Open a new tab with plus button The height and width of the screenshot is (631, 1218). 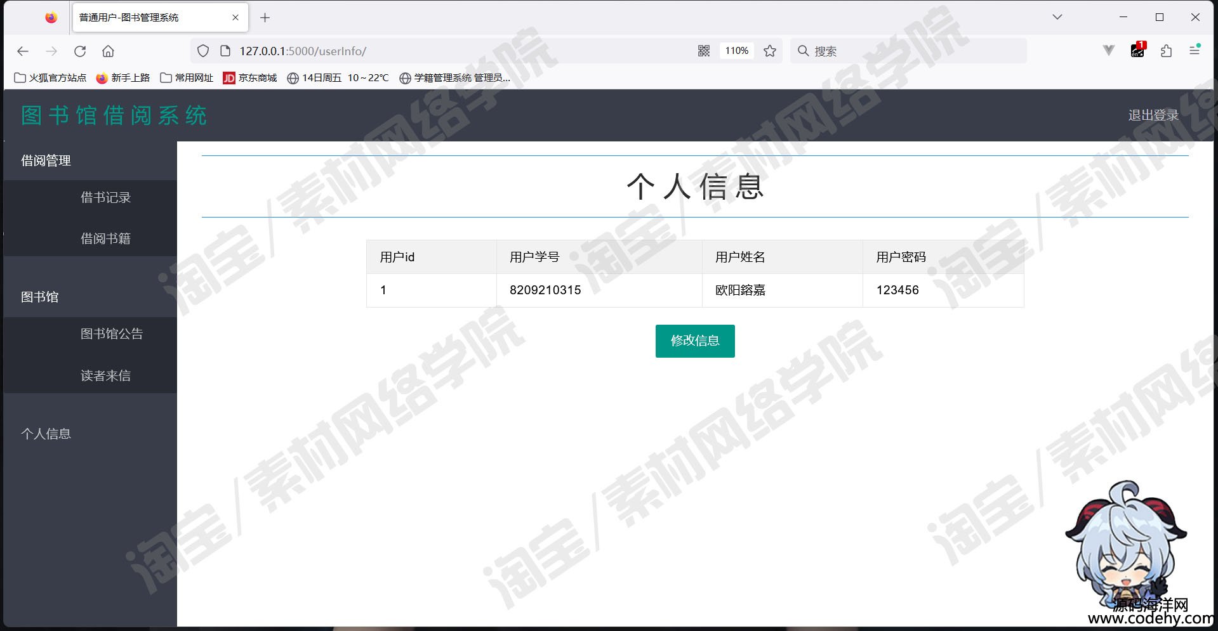coord(265,18)
